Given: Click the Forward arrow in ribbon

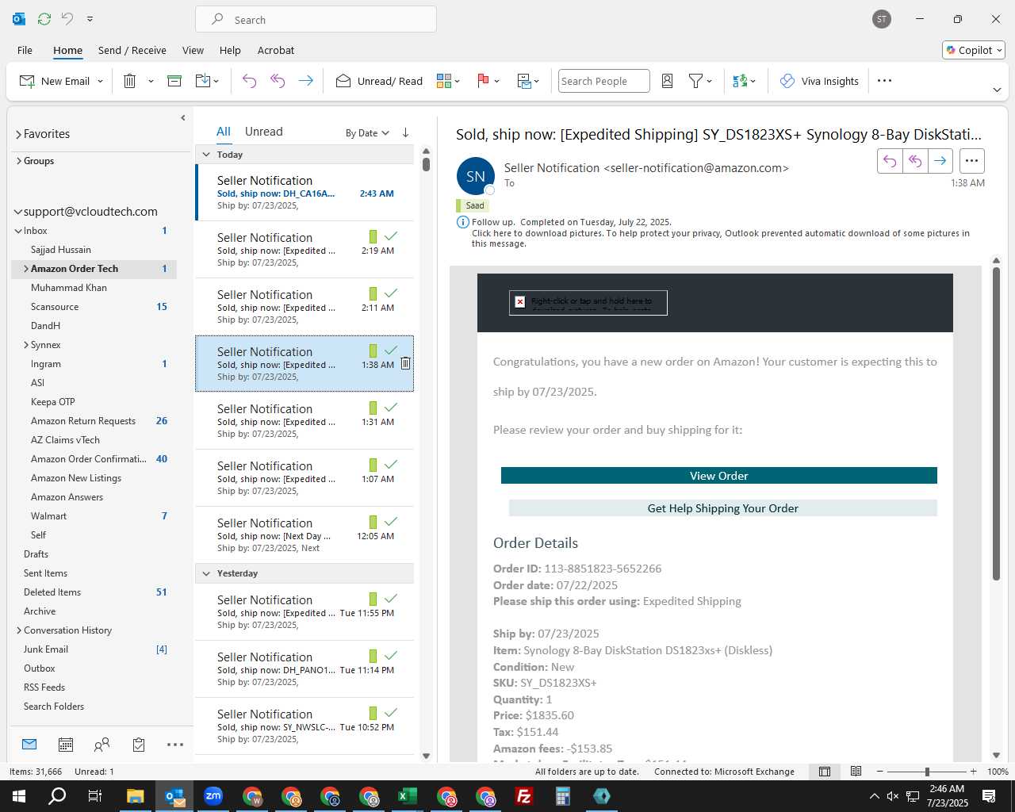Looking at the screenshot, I should 305,81.
